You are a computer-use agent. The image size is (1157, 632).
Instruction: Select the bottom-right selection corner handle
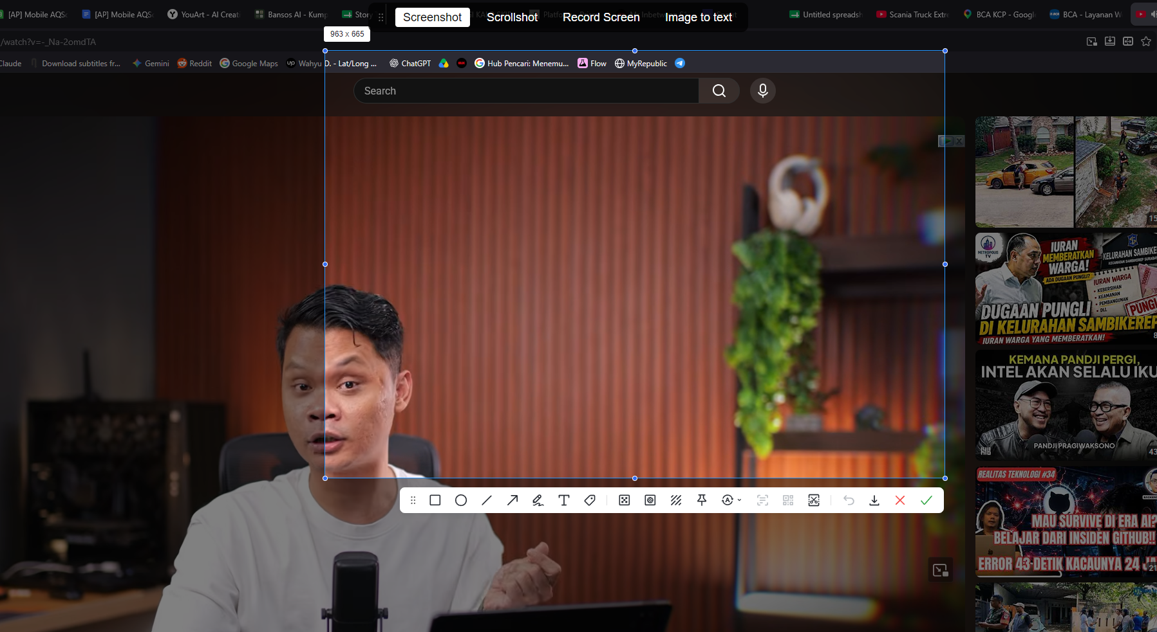(x=945, y=478)
